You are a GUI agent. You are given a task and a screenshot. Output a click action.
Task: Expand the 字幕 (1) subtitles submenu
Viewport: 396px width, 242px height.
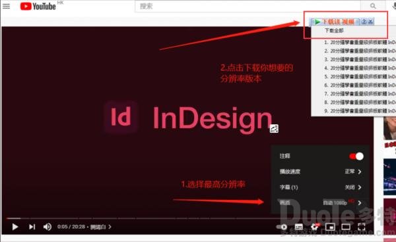(320, 187)
